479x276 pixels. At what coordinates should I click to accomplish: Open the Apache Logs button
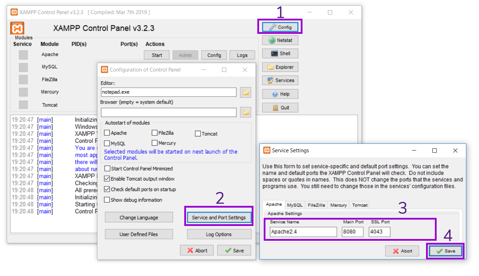(242, 55)
